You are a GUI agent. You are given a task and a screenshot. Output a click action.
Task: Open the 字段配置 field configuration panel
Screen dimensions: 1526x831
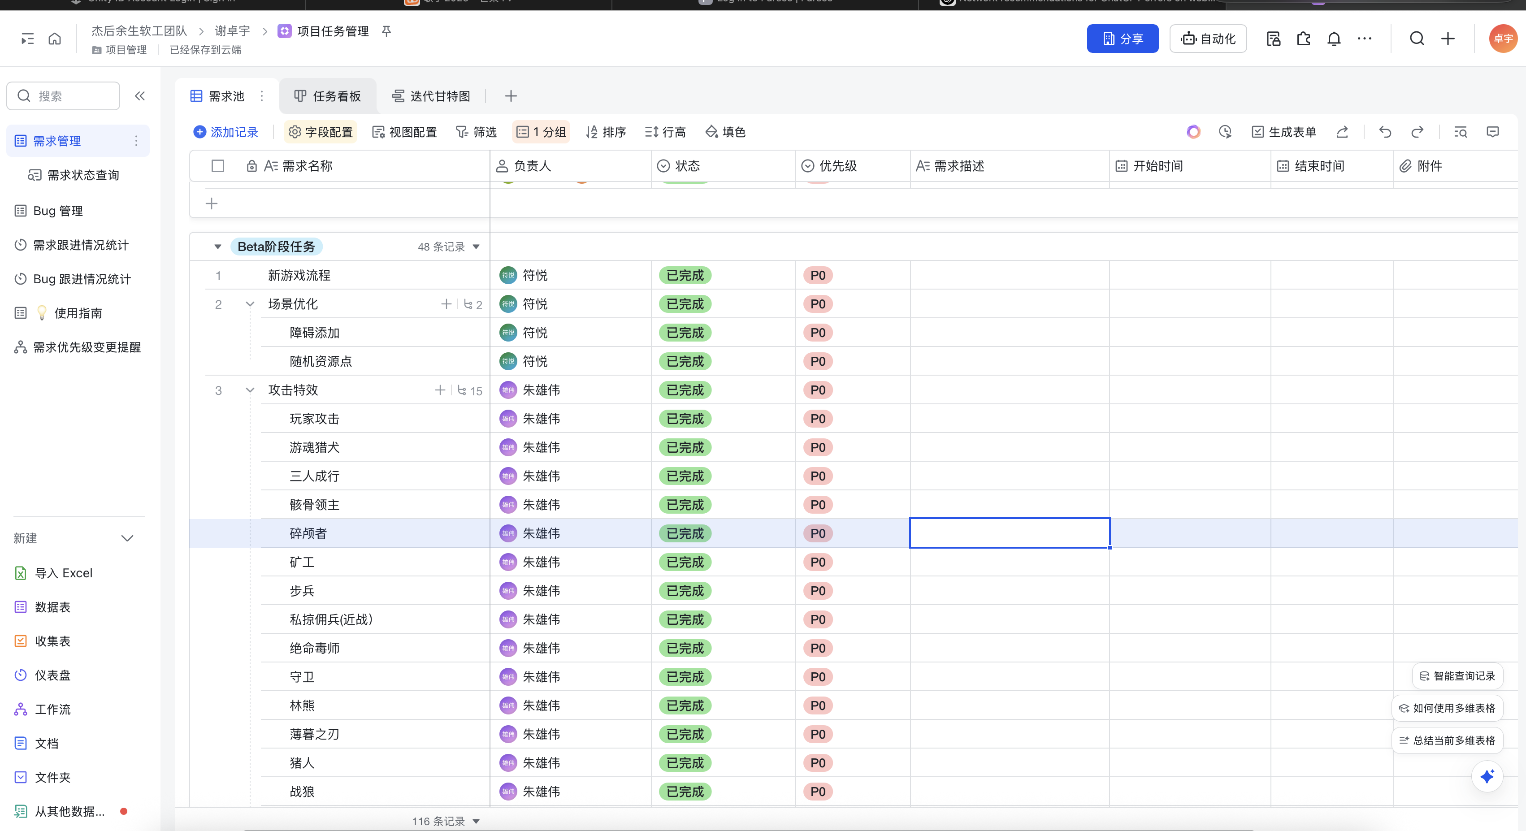(x=321, y=131)
